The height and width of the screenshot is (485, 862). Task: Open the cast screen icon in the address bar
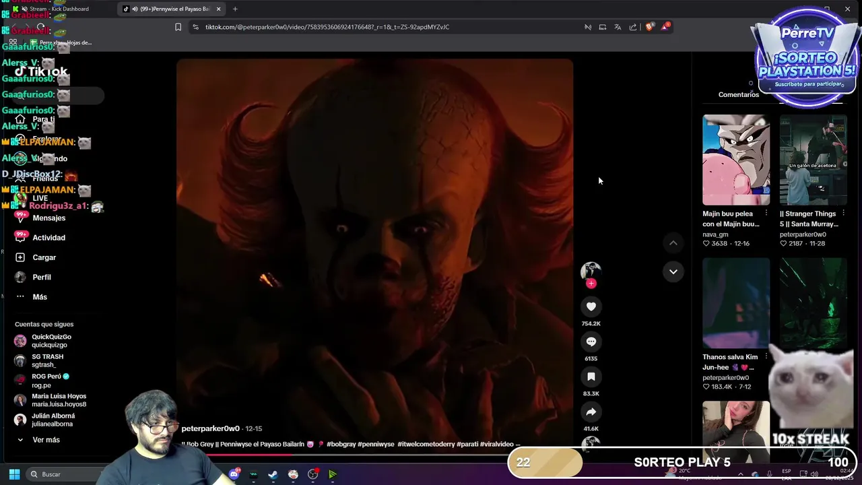602,27
